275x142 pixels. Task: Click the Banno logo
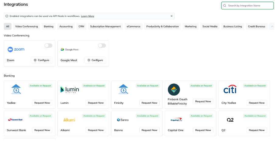pyautogui.click(x=123, y=120)
